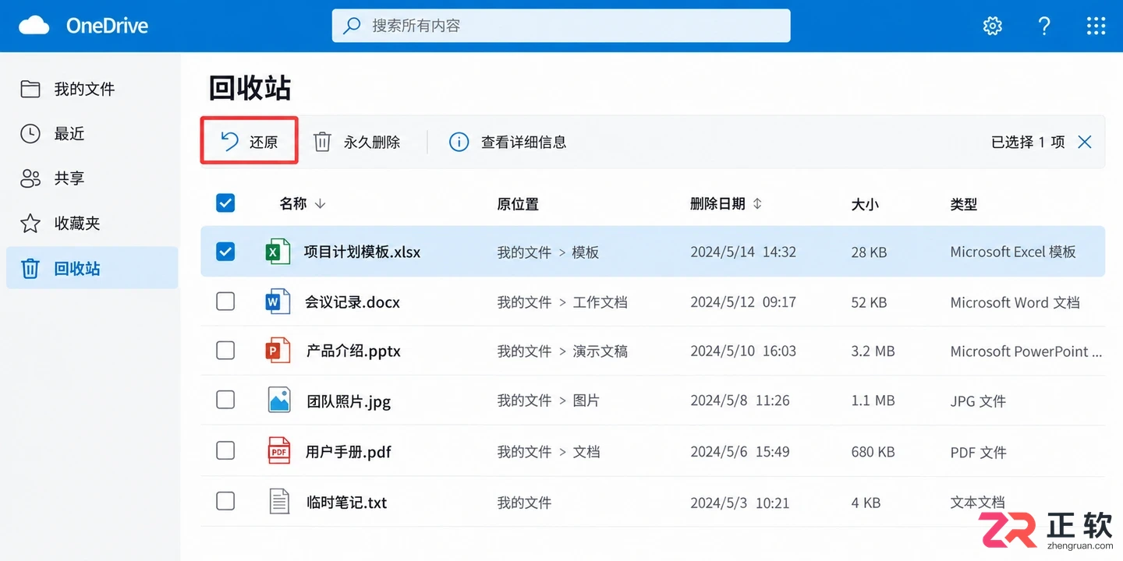Click the OneDrive cloud logo

click(34, 26)
